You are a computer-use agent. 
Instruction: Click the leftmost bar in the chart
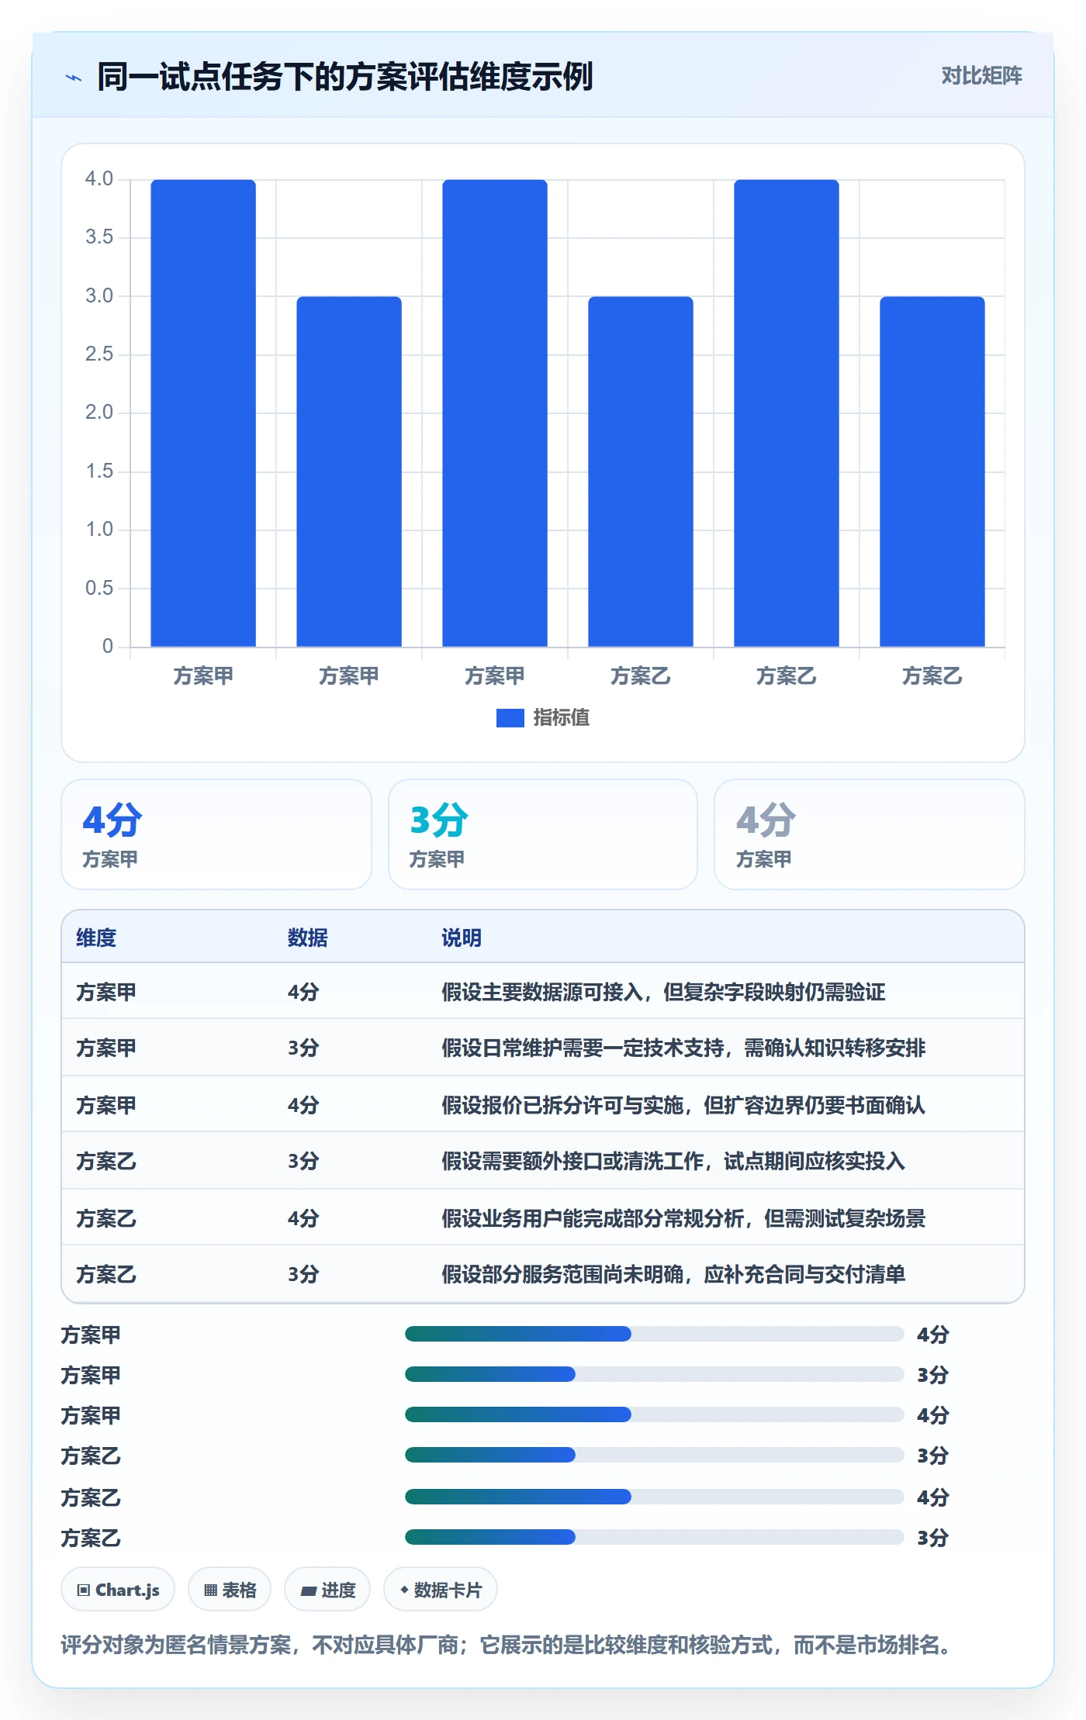tap(203, 413)
